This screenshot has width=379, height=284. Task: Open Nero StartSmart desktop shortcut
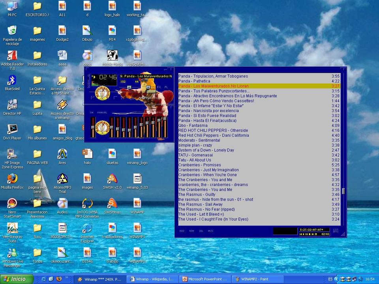12,208
